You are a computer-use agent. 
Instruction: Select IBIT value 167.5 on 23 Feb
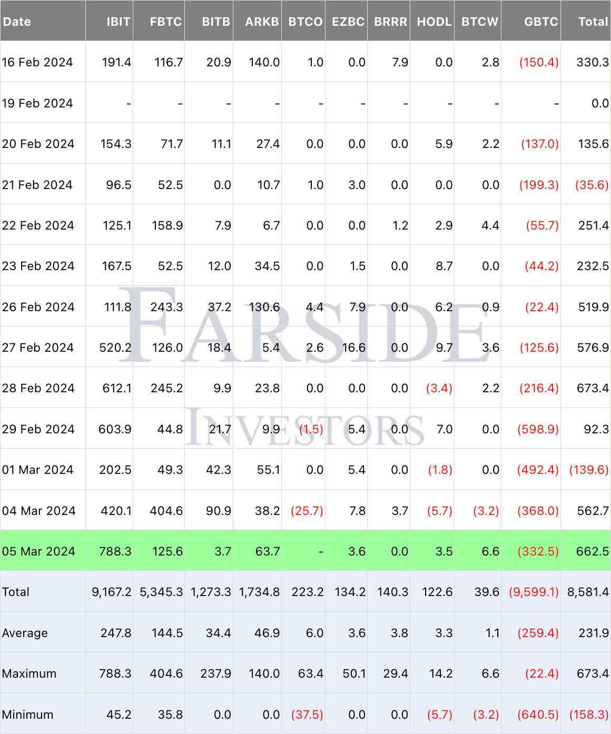[116, 266]
